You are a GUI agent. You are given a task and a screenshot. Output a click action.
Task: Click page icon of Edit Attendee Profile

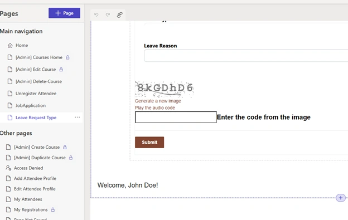[x=8, y=189]
